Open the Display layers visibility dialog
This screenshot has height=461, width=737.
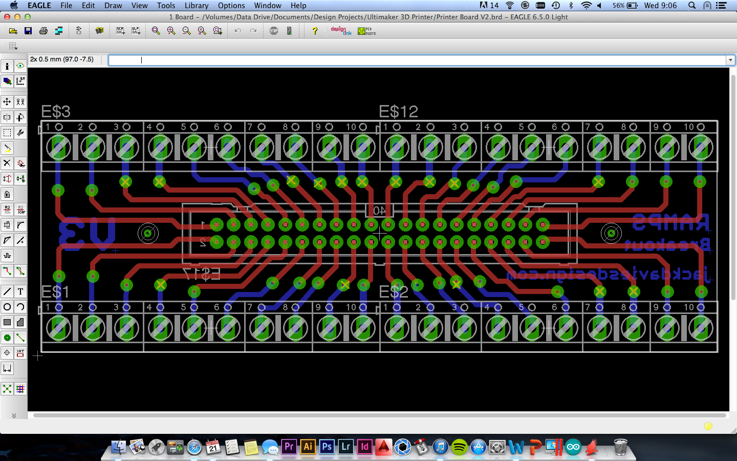click(x=7, y=81)
